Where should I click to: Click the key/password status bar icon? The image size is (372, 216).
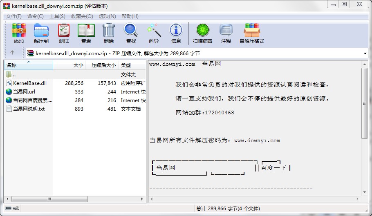[x=16, y=208]
